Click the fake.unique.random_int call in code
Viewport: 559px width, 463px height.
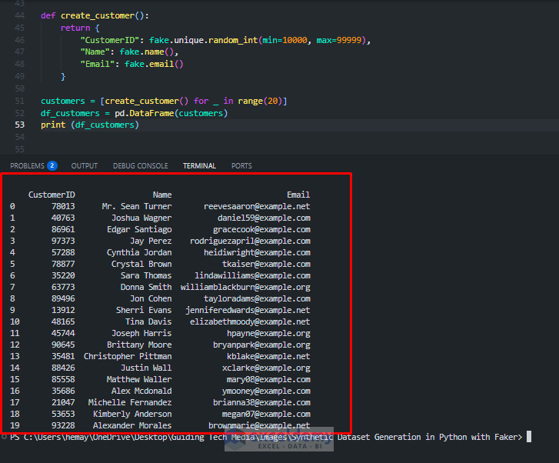pyautogui.click(x=260, y=40)
